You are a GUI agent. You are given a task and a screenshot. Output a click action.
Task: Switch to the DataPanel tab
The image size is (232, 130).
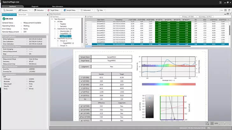pyautogui.click(x=12, y=6)
